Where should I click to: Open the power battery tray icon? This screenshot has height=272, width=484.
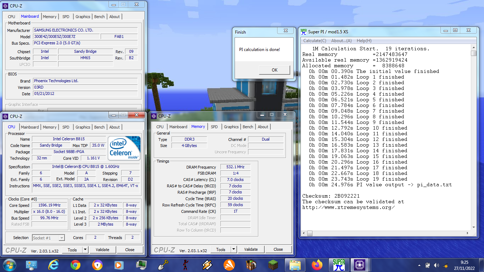pyautogui.click(x=428, y=265)
